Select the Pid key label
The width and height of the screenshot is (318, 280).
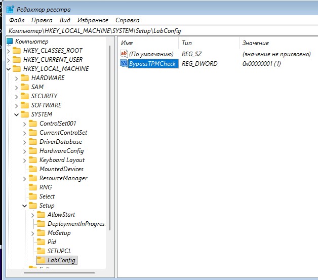52,242
